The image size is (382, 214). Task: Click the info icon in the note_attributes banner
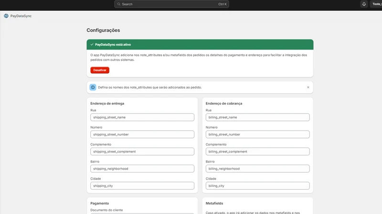coord(93,88)
